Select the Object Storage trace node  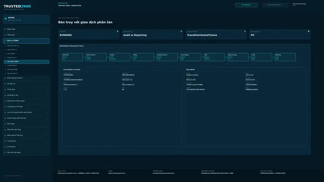(x=238, y=57)
